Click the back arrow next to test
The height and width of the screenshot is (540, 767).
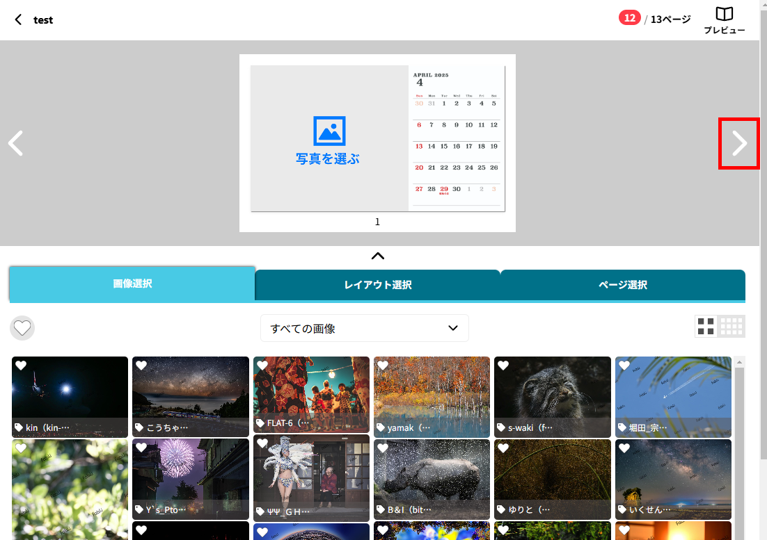[19, 19]
